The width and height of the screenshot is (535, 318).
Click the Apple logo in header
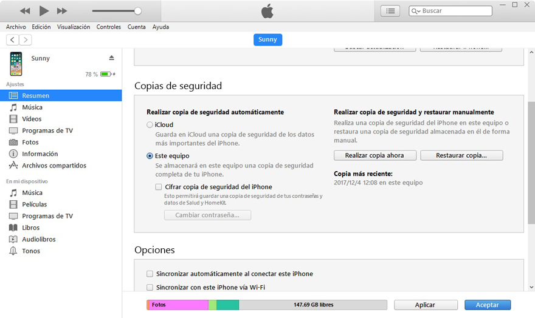pos(267,11)
